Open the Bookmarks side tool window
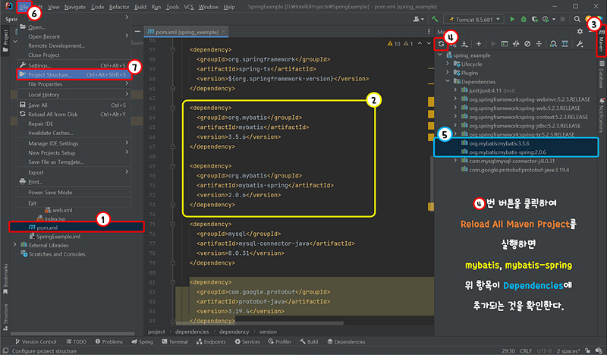607x355 pixels. click(5, 278)
